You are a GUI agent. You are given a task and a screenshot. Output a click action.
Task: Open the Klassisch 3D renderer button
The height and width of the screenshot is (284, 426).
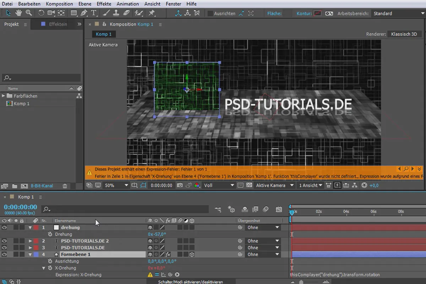click(x=404, y=34)
